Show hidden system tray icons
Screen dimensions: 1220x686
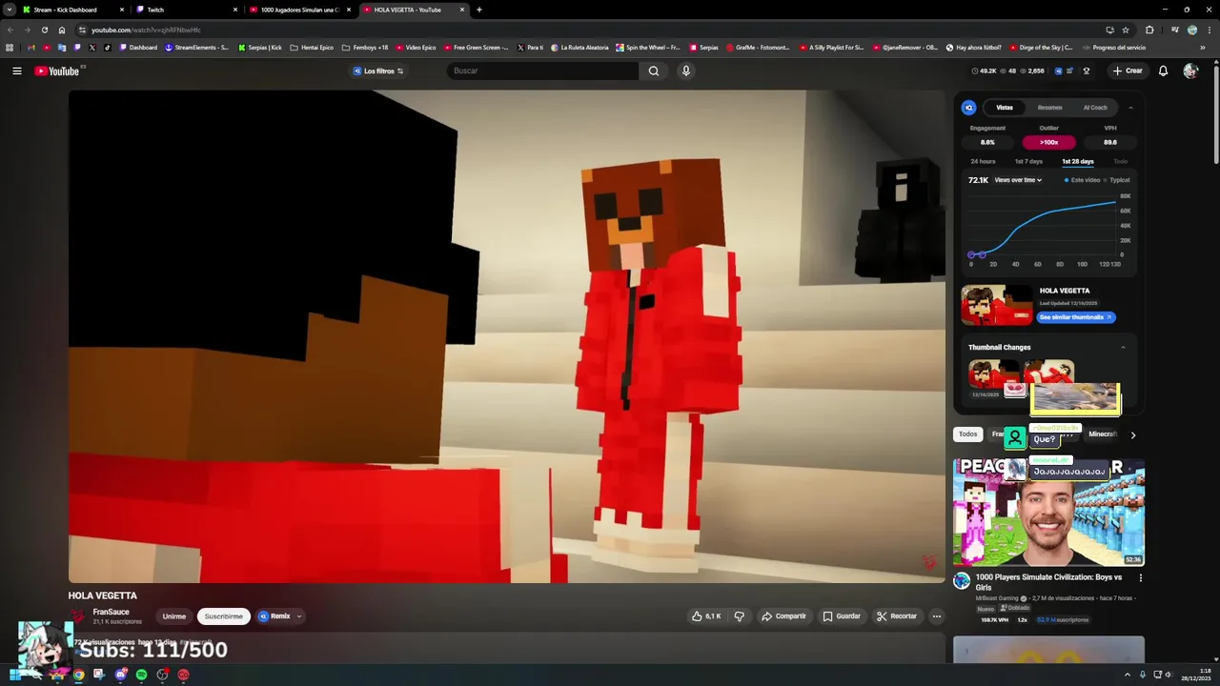(x=1128, y=675)
